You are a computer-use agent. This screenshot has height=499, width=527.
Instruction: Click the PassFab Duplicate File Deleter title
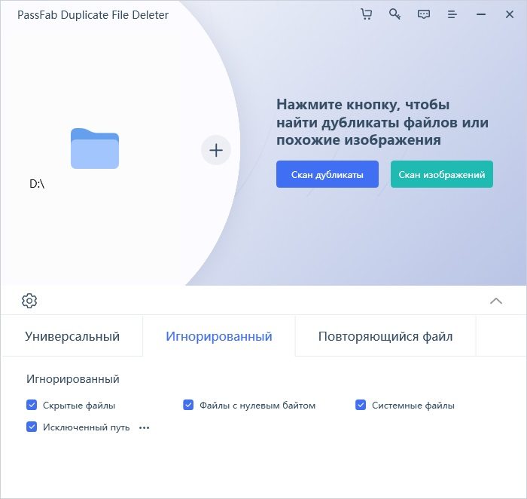click(93, 15)
